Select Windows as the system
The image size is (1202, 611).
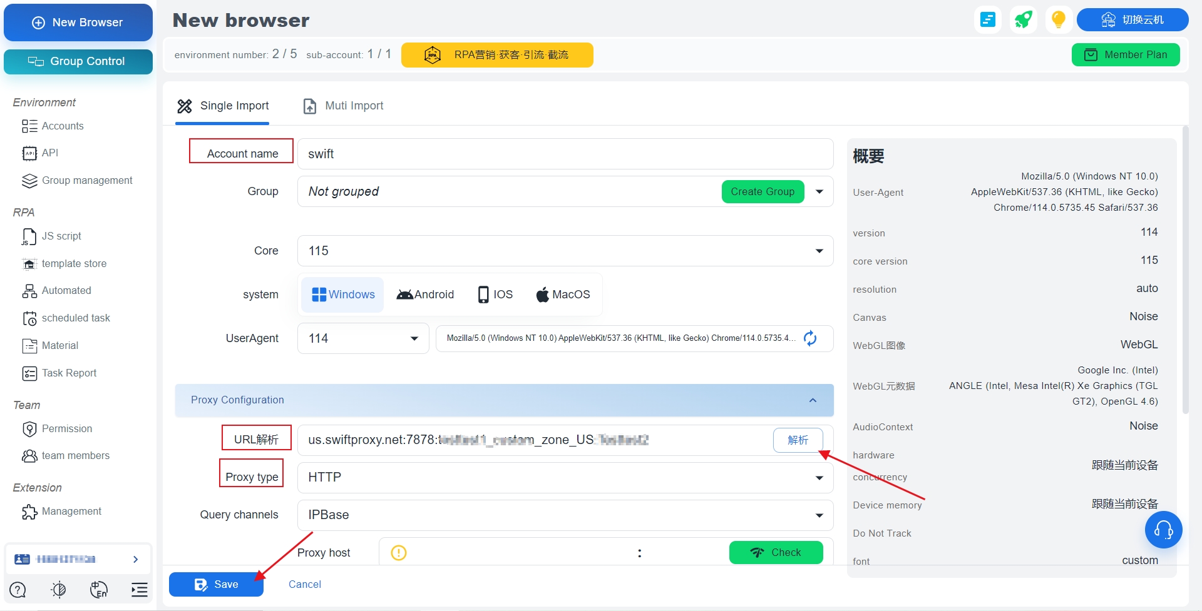pos(343,295)
